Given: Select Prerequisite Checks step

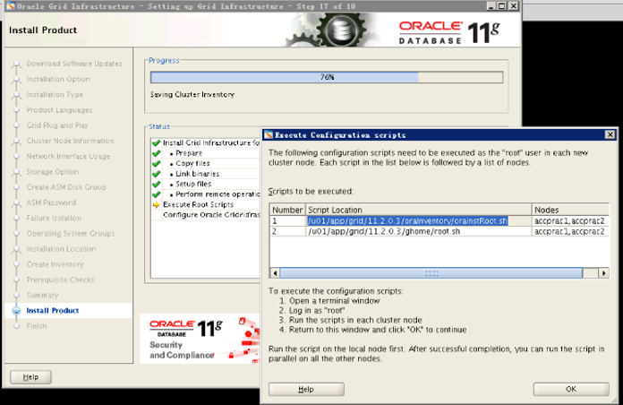Looking at the screenshot, I should click(x=60, y=280).
